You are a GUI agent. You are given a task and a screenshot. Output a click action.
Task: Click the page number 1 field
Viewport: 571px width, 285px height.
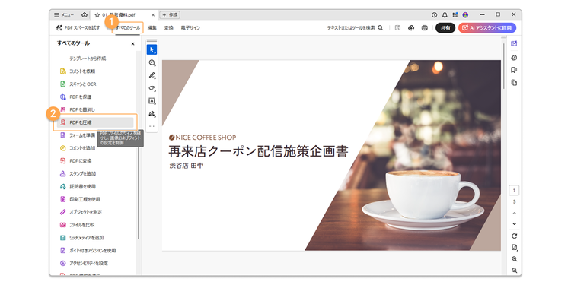tap(514, 191)
